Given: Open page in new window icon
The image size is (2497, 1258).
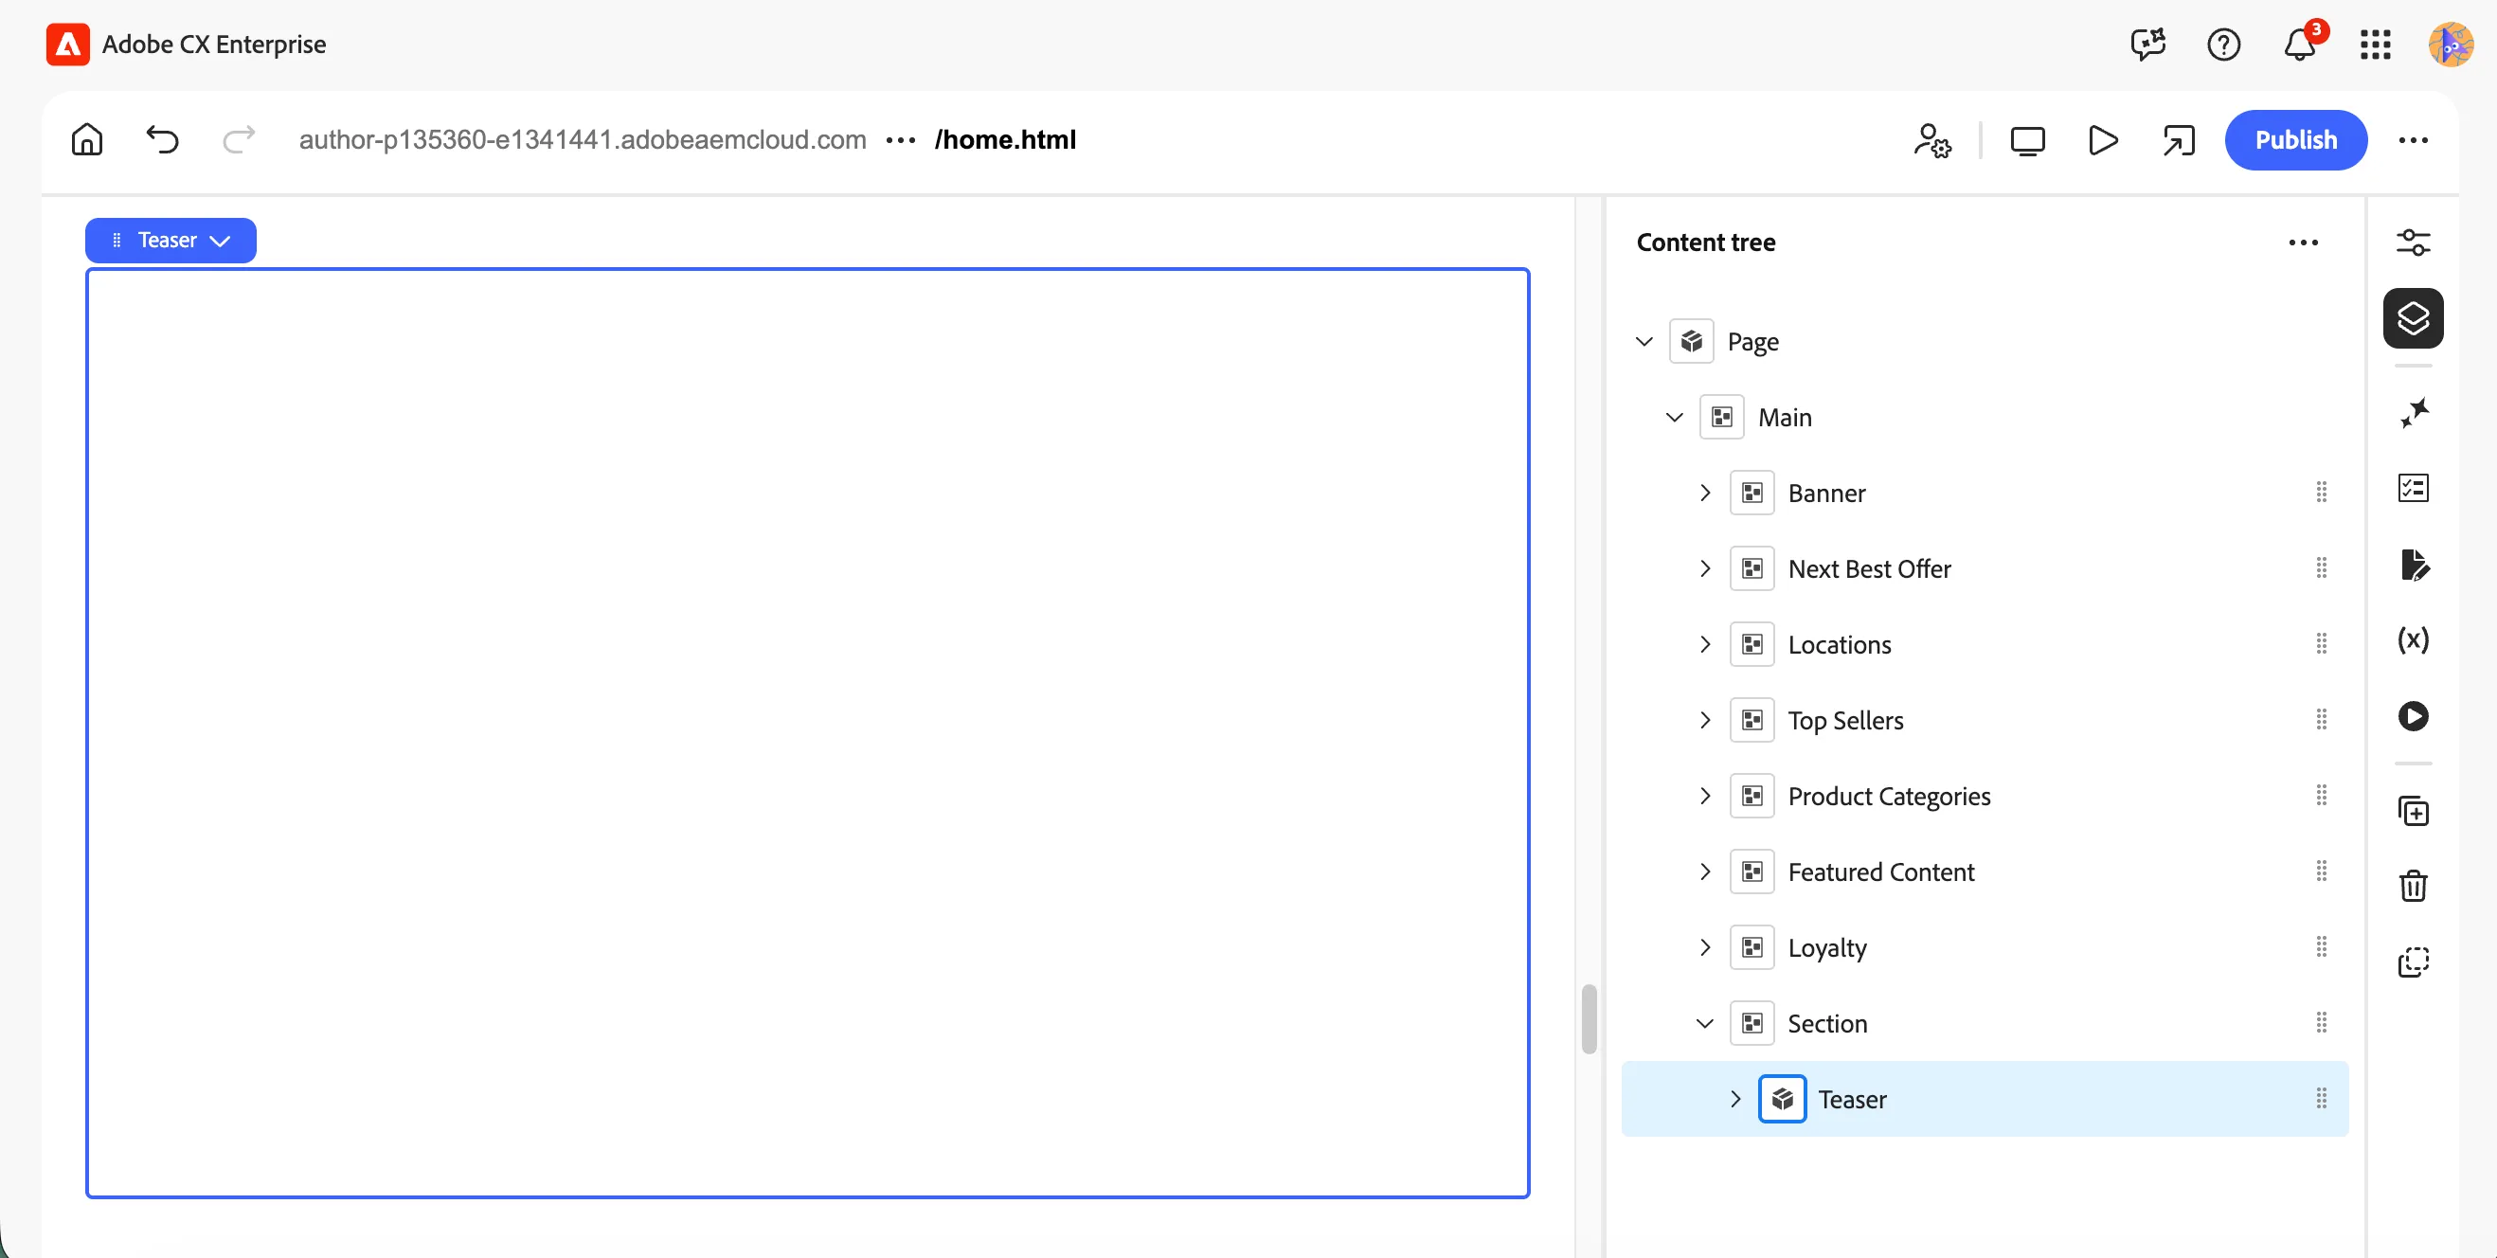Looking at the screenshot, I should pos(2178,140).
